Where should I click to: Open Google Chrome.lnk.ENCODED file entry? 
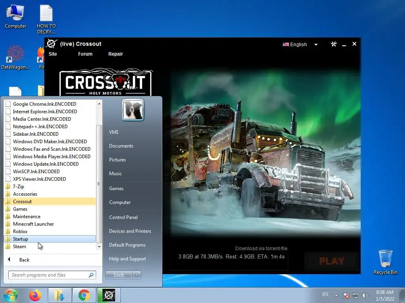(50, 104)
